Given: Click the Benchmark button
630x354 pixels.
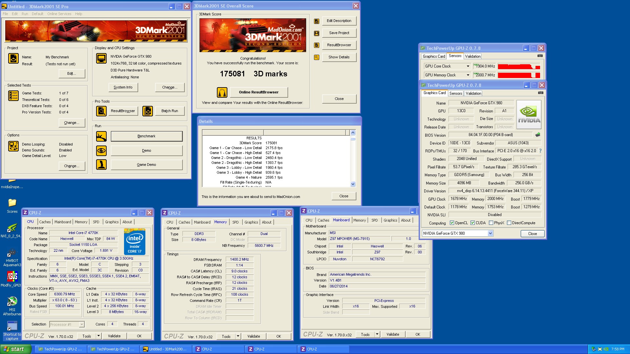Looking at the screenshot, I should tap(146, 136).
